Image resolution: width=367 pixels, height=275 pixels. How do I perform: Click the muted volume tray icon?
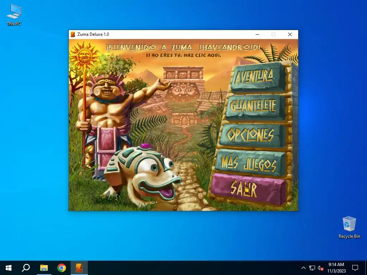(x=320, y=268)
